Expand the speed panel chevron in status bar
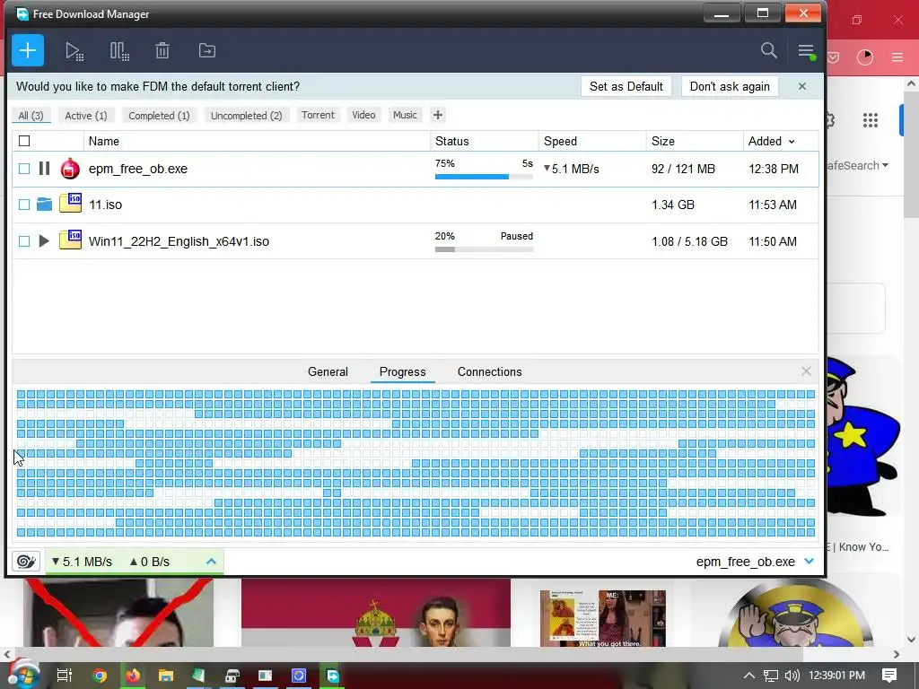 coord(211,562)
